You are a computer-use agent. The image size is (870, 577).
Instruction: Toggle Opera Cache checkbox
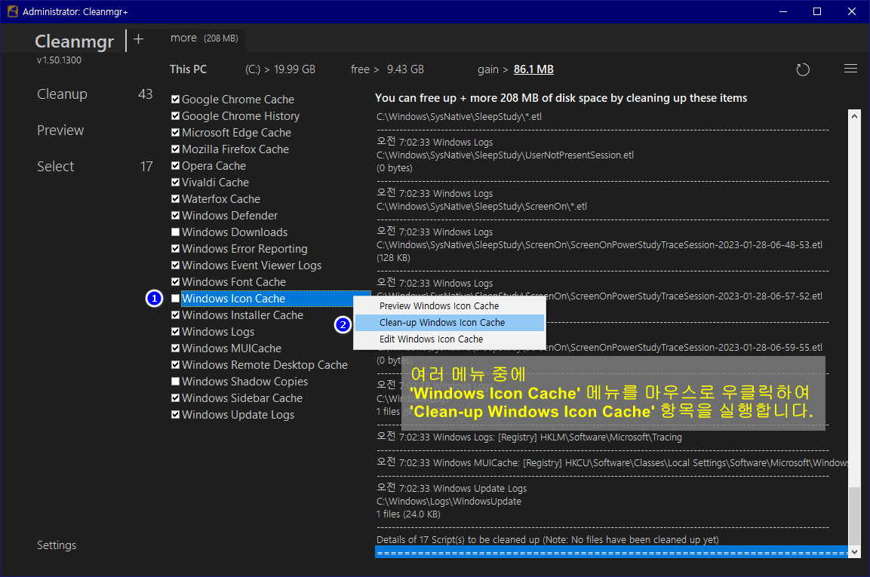(175, 166)
